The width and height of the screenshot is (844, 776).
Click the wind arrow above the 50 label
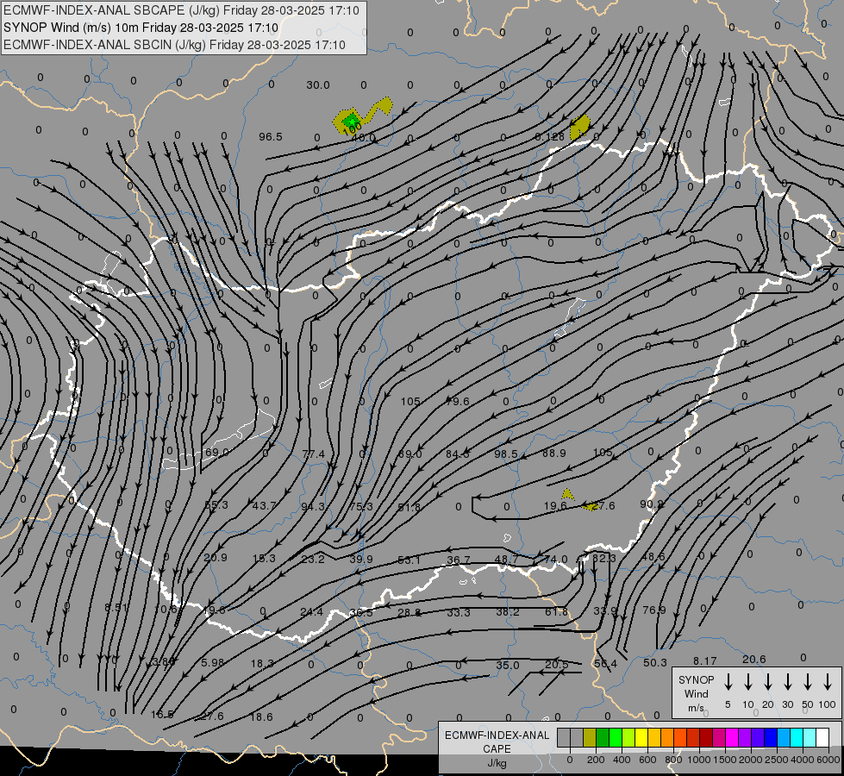(808, 682)
